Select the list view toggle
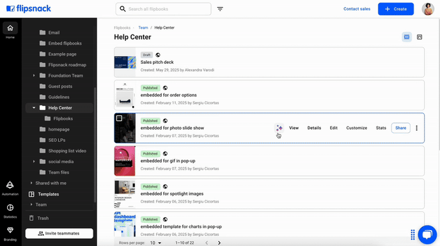Screen dimensions: 440x246 [407, 37]
